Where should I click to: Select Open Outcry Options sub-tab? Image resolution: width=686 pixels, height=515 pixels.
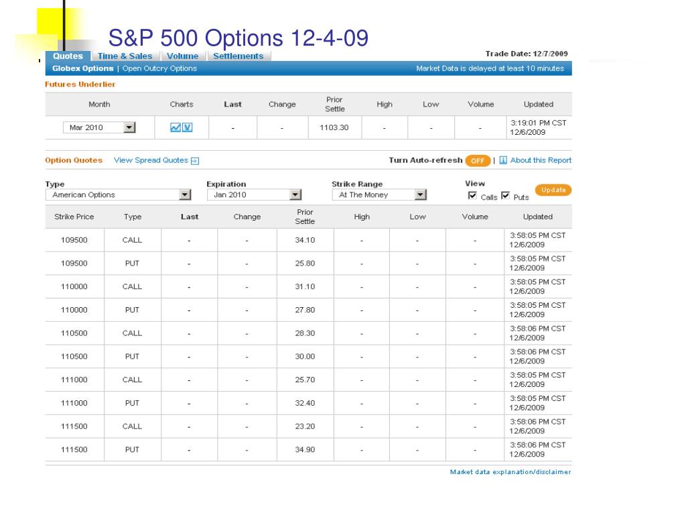159,68
